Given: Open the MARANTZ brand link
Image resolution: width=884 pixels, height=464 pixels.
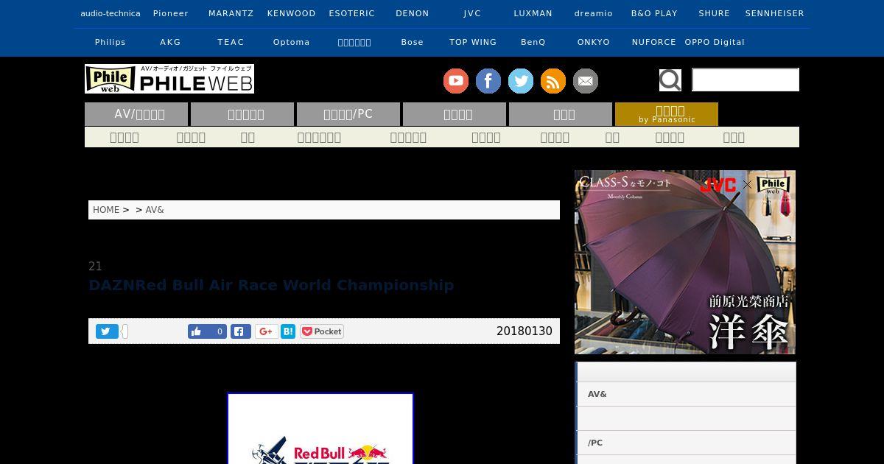Looking at the screenshot, I should click(x=231, y=13).
